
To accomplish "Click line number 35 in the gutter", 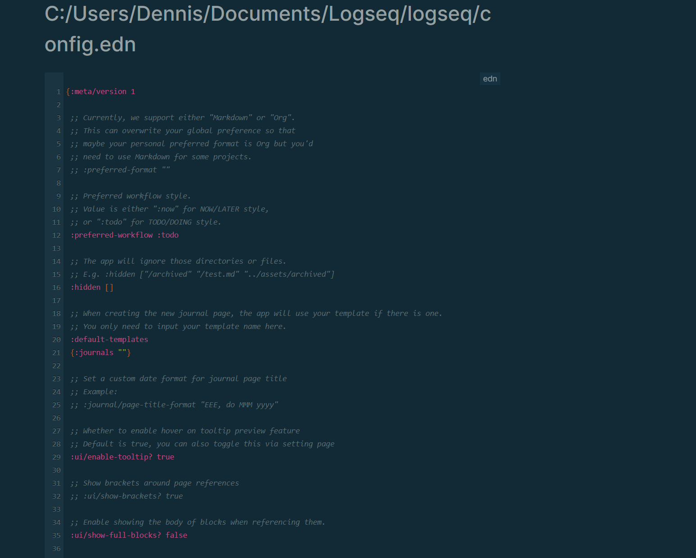I will point(56,535).
